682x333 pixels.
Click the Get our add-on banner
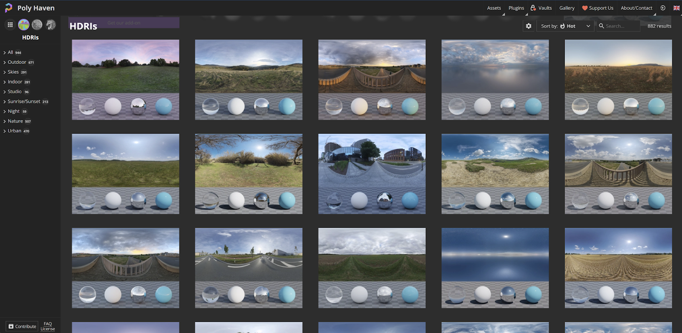click(x=124, y=23)
